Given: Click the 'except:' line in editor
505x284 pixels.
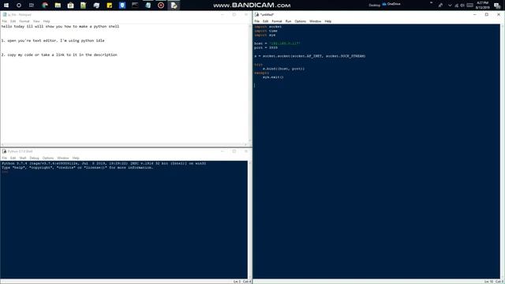Looking at the screenshot, I should click(261, 73).
